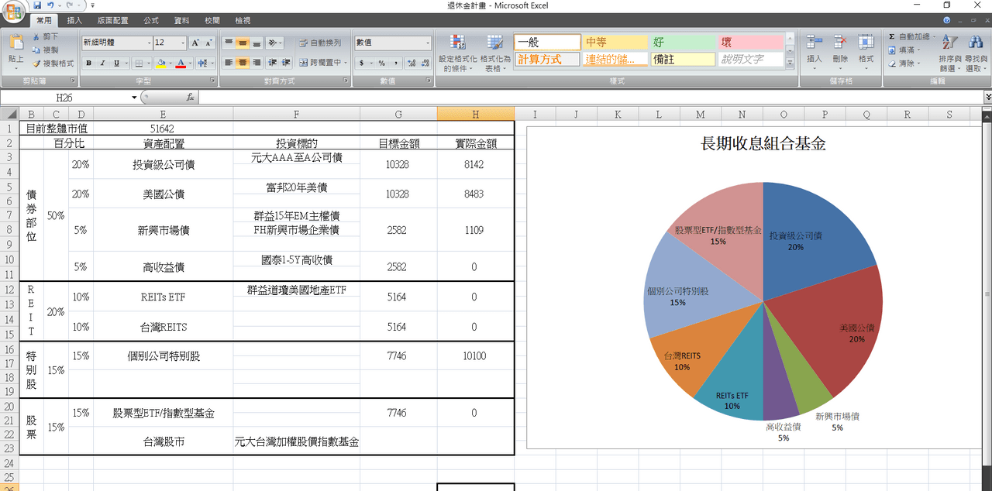Click the fx insert function icon

coord(190,97)
